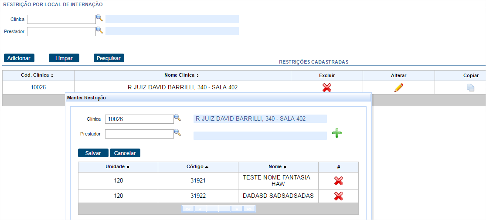Click the dialog Prestador input field
The width and height of the screenshot is (486, 220).
139,134
